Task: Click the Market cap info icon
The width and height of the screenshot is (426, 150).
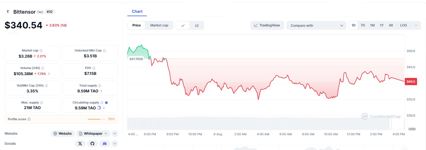Action: coord(41,51)
